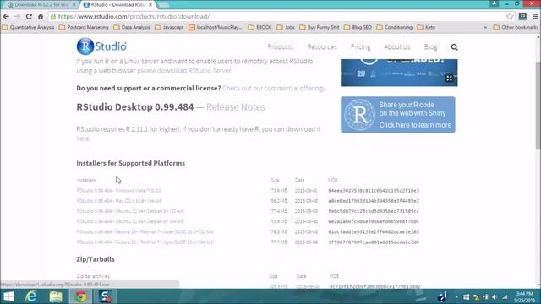Image resolution: width=541 pixels, height=304 pixels.
Task: Open the Windows flag tray icon
Action: coord(466,297)
